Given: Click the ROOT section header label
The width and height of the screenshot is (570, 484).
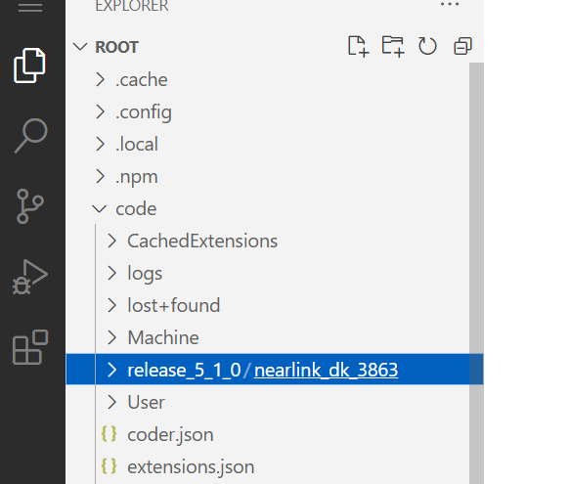Looking at the screenshot, I should click(116, 47).
